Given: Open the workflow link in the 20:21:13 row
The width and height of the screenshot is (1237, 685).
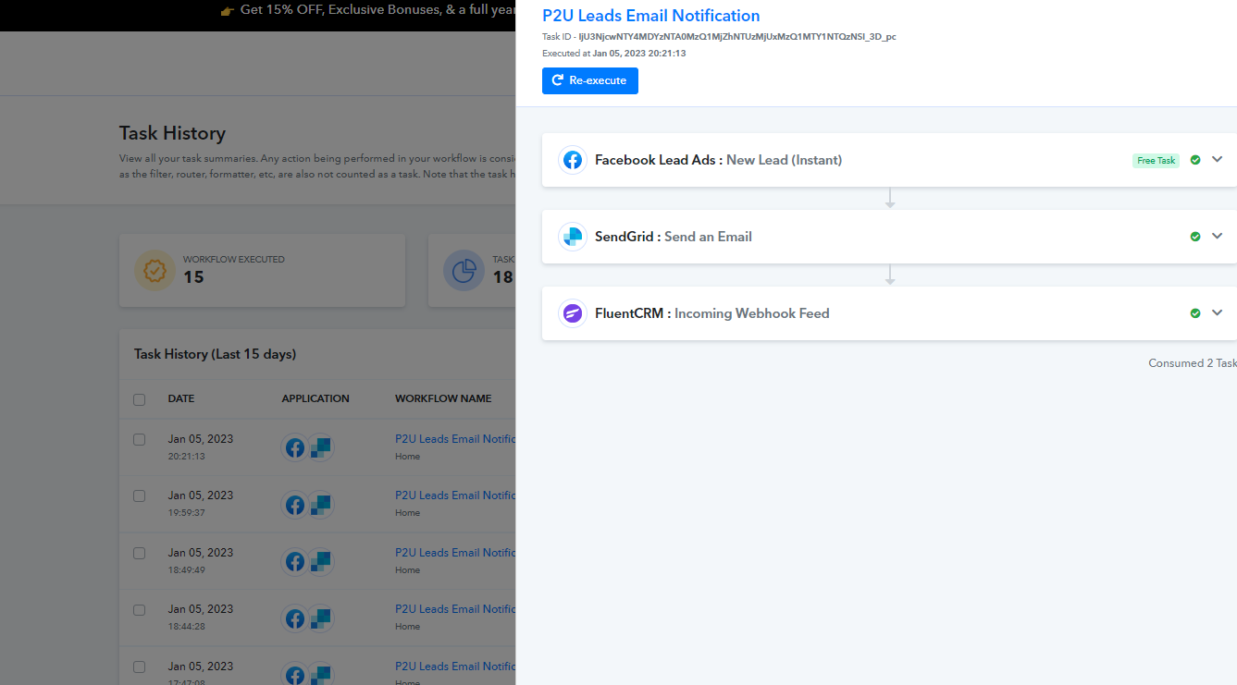Looking at the screenshot, I should [455, 439].
